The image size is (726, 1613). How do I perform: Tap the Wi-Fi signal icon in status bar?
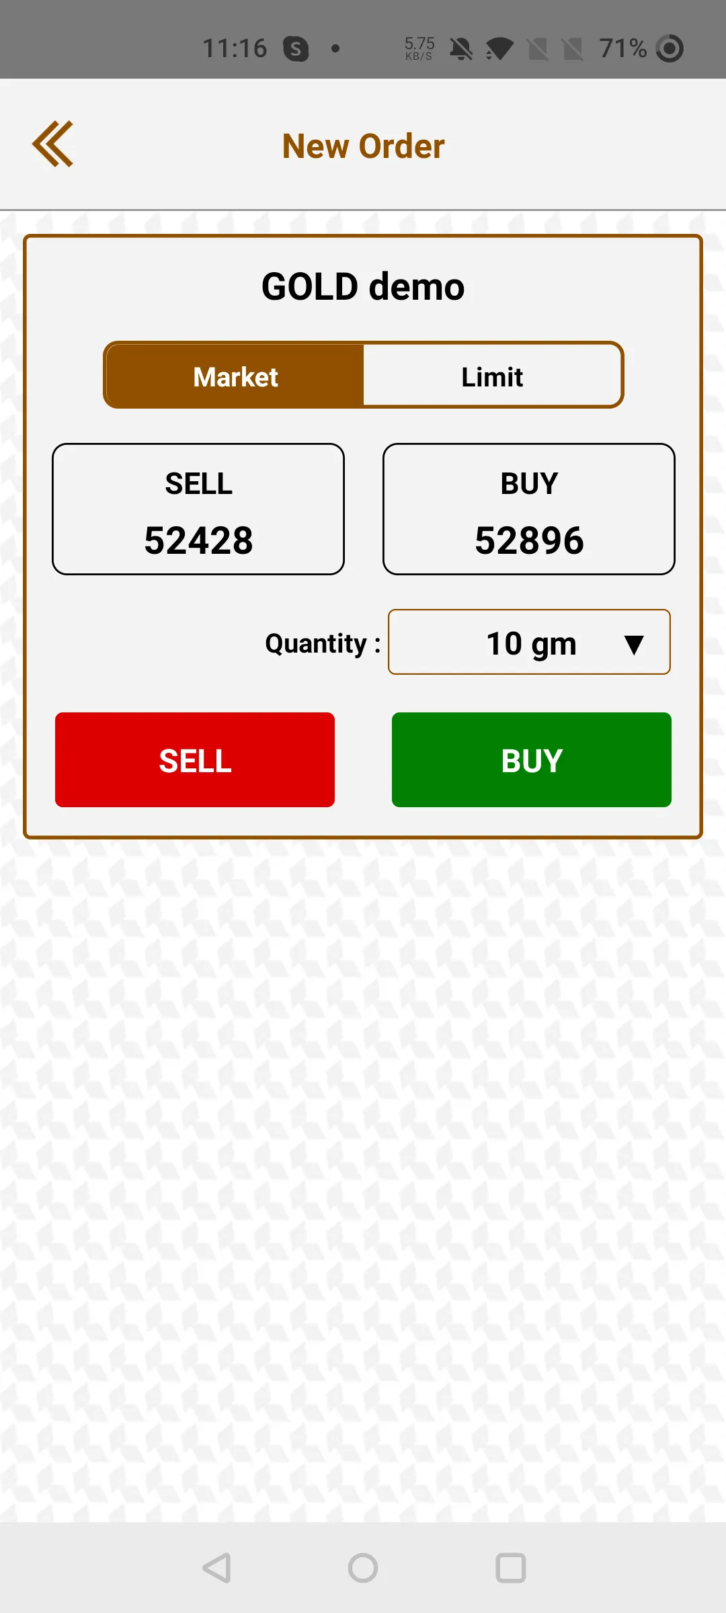pyautogui.click(x=499, y=48)
